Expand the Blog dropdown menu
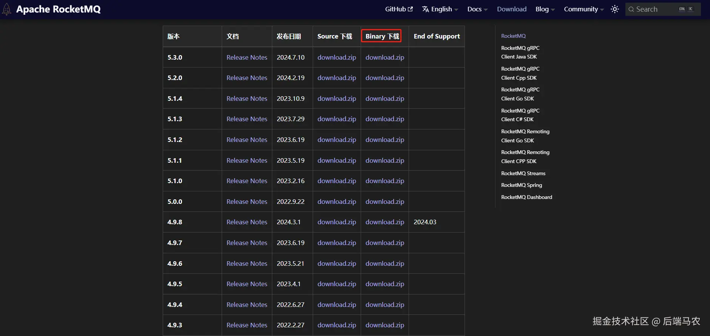Screen dimensions: 710x336 [x=545, y=9]
